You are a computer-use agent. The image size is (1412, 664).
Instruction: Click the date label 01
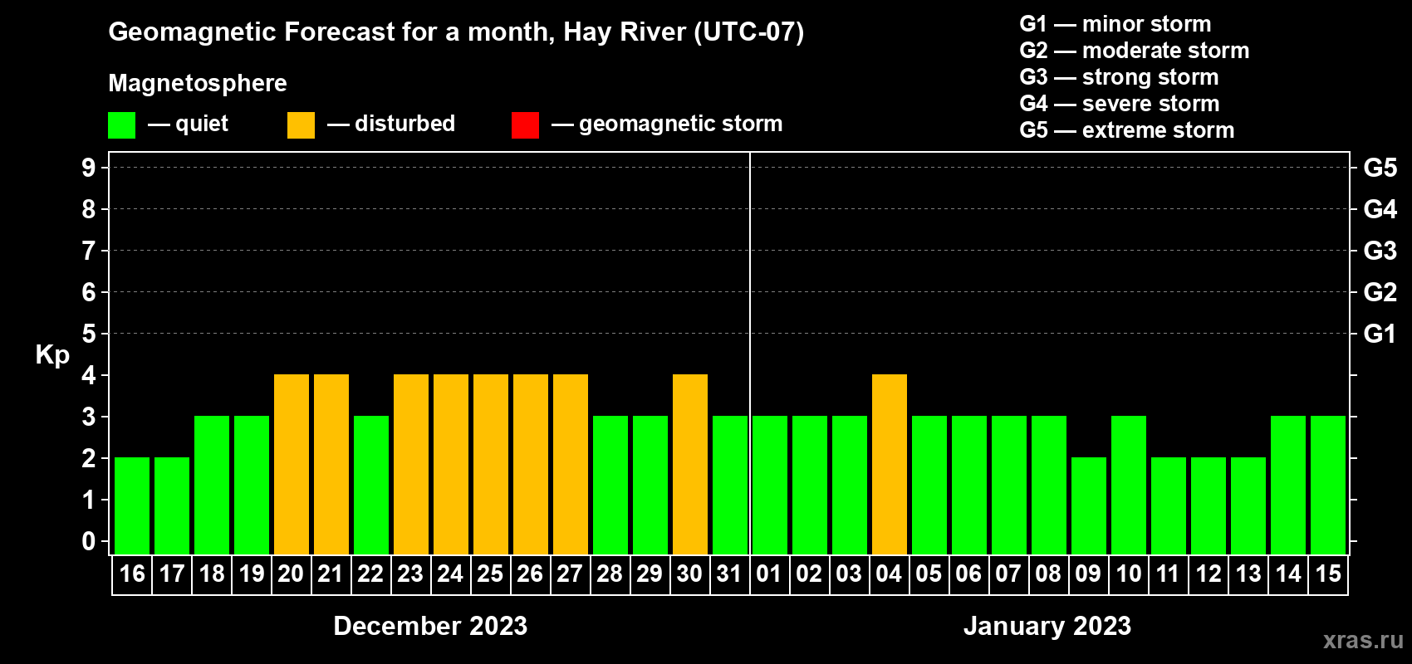pos(769,574)
